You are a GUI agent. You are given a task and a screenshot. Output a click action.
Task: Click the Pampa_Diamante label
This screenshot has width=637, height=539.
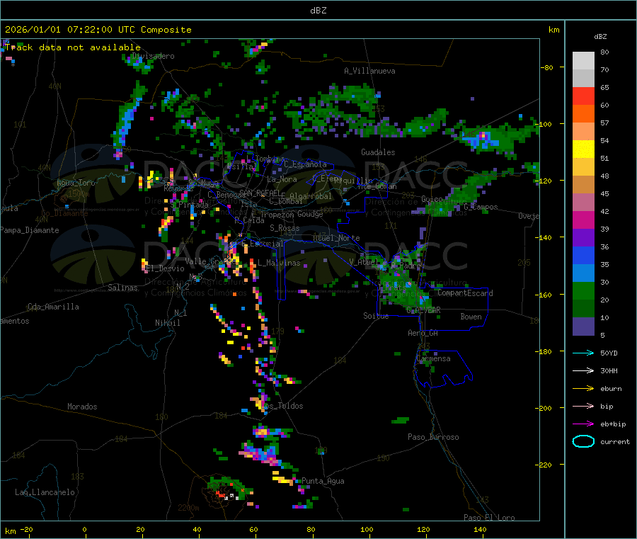pos(30,230)
